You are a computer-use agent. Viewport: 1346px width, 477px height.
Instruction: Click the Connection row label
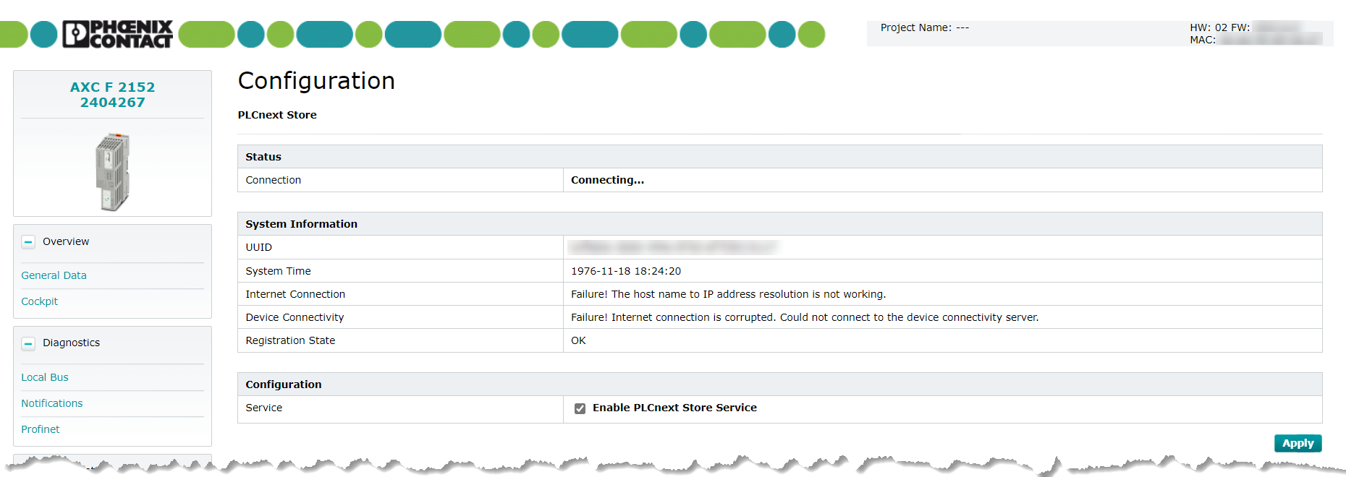pos(273,180)
